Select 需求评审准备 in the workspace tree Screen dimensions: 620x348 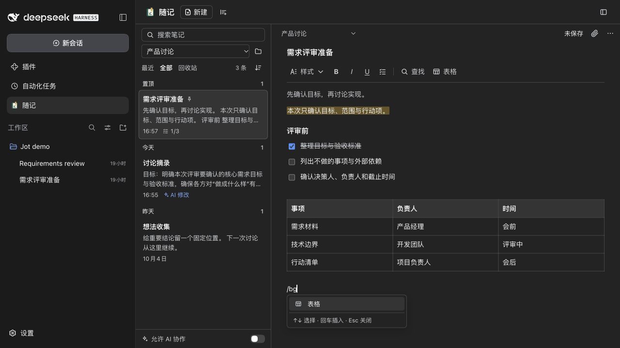[68, 180]
